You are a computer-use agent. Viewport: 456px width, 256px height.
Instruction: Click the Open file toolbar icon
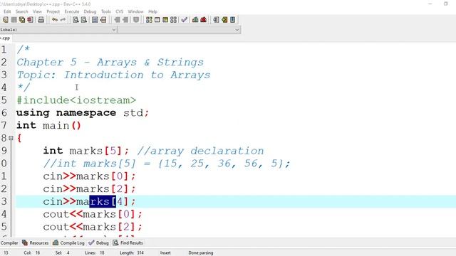click(6, 20)
